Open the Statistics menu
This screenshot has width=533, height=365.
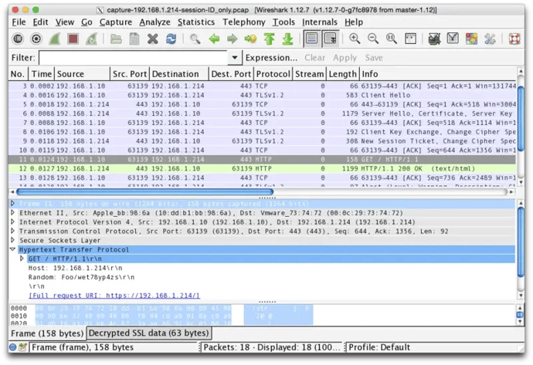196,22
